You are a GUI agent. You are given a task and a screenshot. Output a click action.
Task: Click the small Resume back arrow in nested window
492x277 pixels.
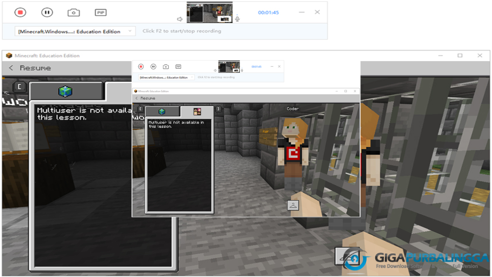tap(136, 98)
